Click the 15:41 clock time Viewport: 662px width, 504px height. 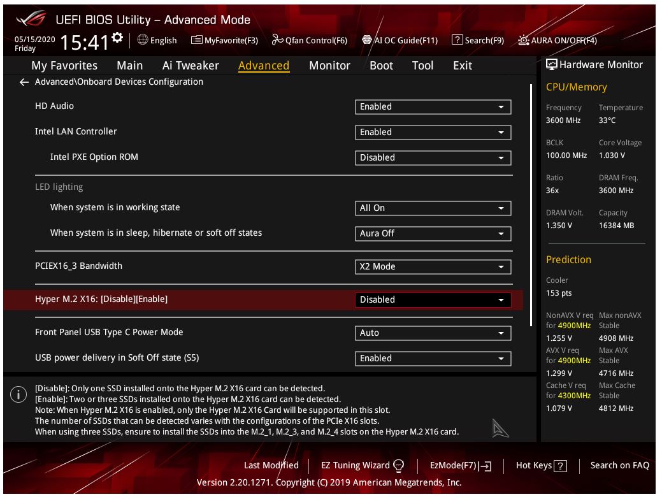(x=85, y=43)
